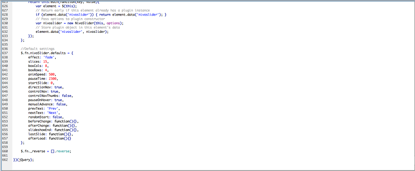Click the beforeChange function line
The width and height of the screenshot is (415, 171).
pyautogui.click(x=54, y=122)
